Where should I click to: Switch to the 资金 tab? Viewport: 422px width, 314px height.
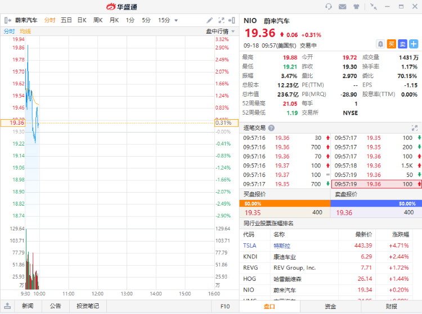(330, 306)
